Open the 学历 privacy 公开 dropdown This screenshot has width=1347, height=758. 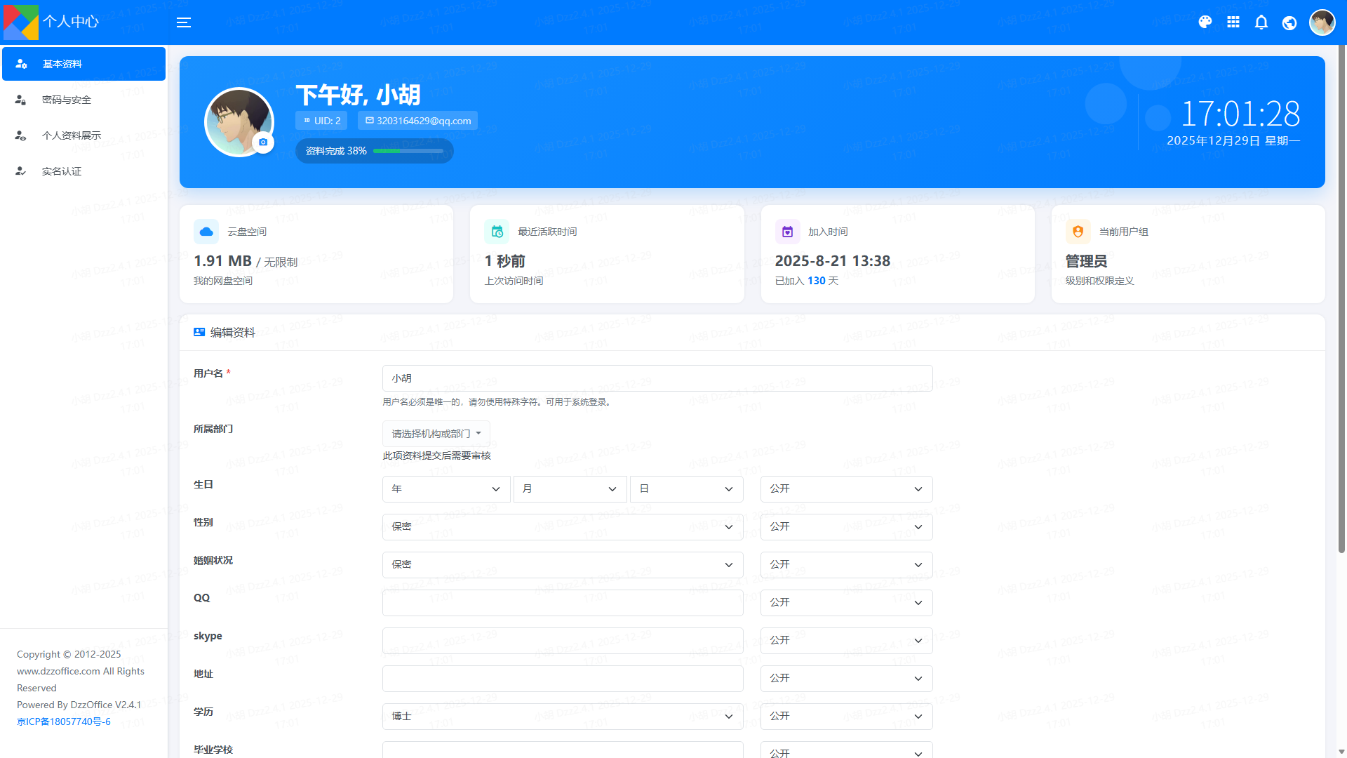point(846,717)
